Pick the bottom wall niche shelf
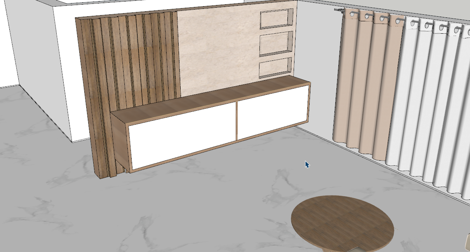The image size is (470, 252). (275, 67)
